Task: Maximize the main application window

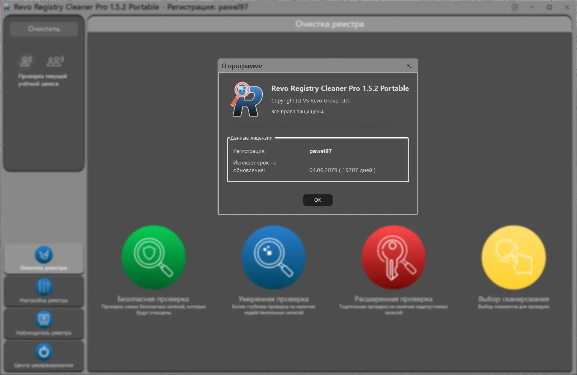Action: 549,7
